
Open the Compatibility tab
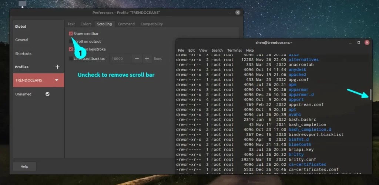[x=151, y=24]
